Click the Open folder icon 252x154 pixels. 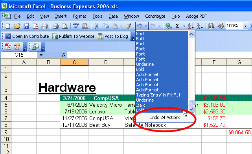(x=17, y=26)
